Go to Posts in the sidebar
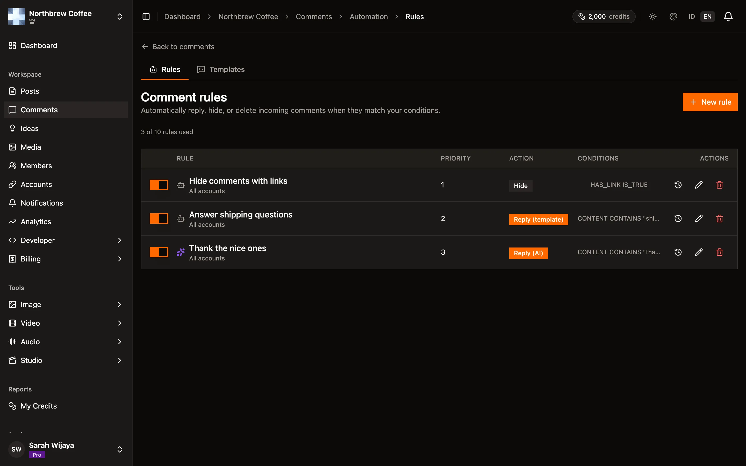The height and width of the screenshot is (466, 746). [66, 91]
